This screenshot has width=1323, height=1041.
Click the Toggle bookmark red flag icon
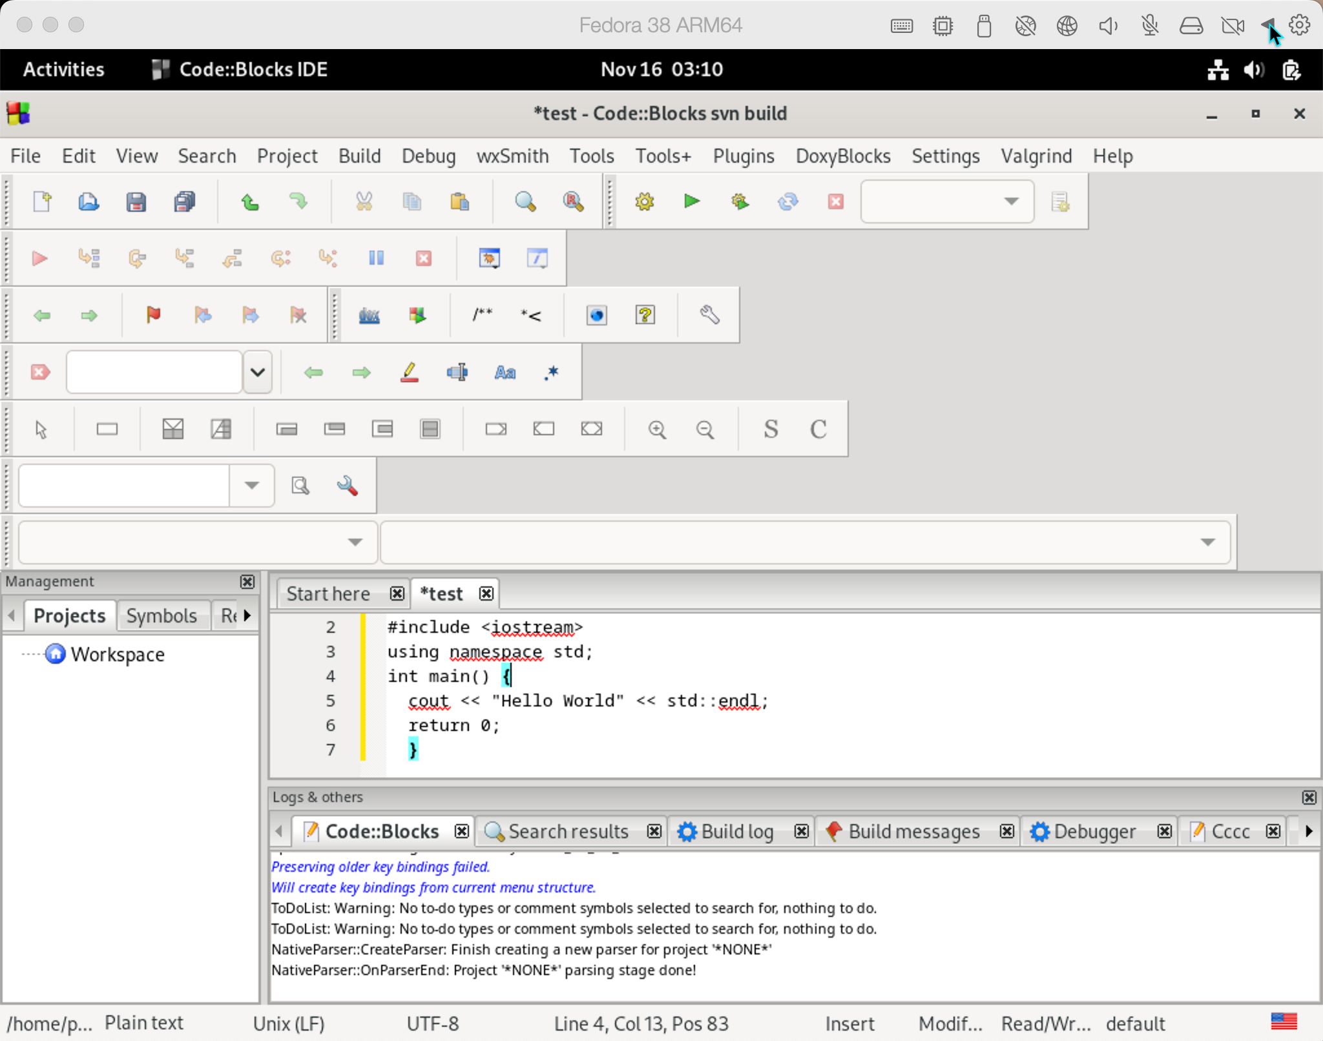pyautogui.click(x=153, y=315)
